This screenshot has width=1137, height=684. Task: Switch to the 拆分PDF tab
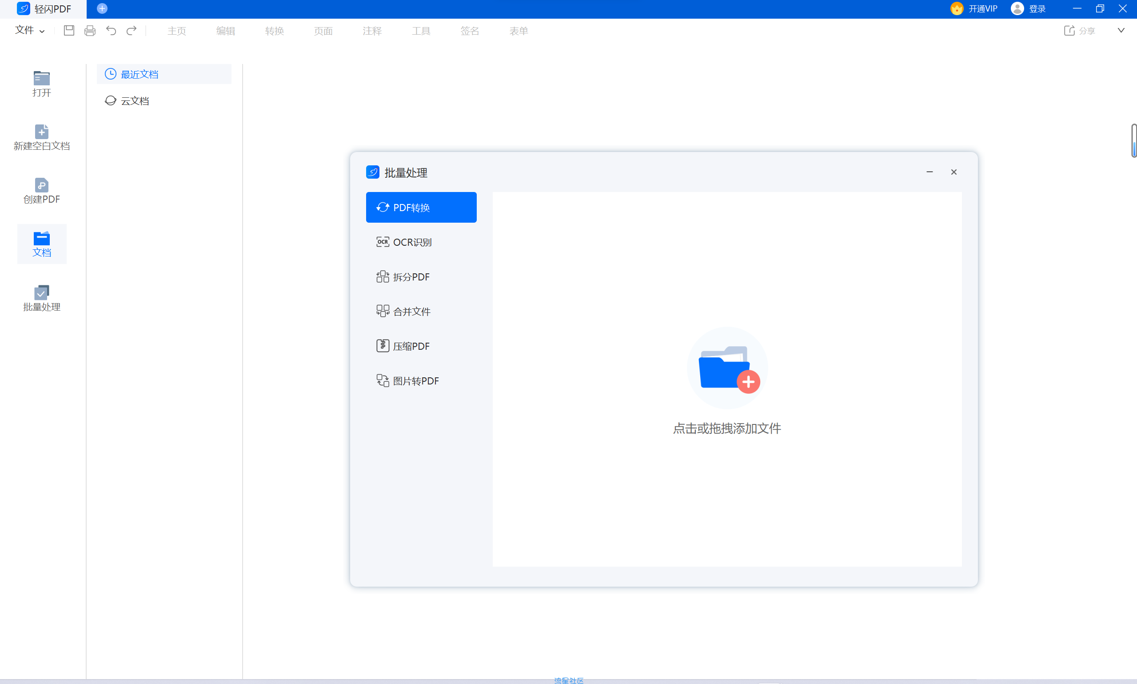(x=411, y=277)
